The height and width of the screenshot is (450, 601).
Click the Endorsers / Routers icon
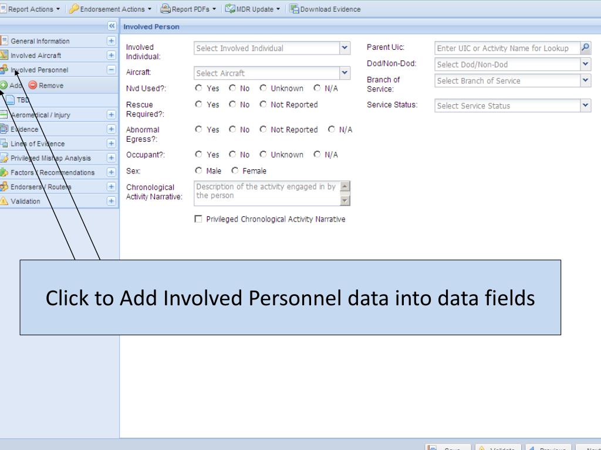click(x=4, y=186)
